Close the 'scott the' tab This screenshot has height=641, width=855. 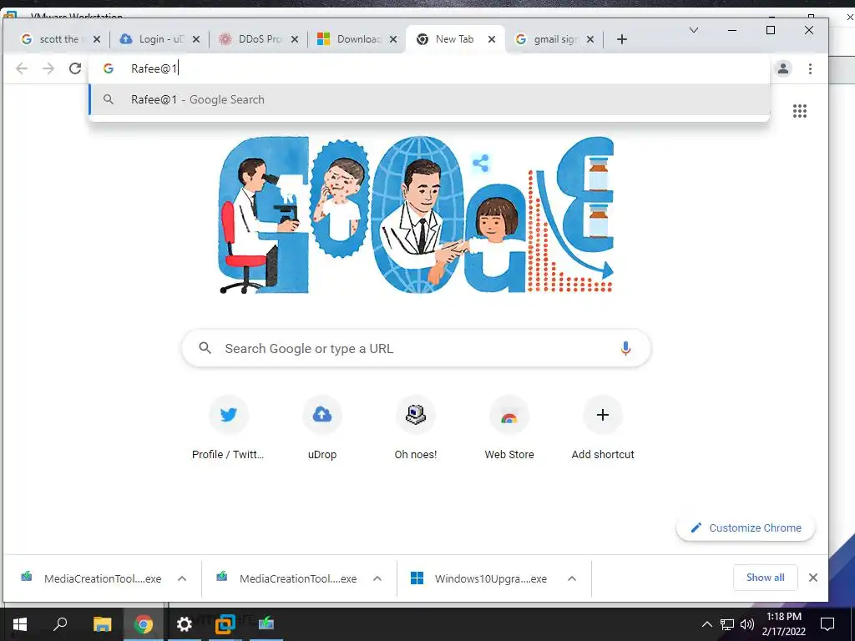(x=97, y=39)
